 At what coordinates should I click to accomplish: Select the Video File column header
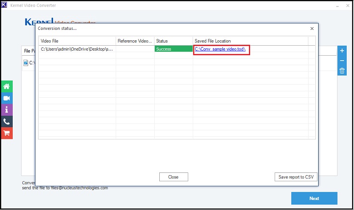pyautogui.click(x=77, y=41)
